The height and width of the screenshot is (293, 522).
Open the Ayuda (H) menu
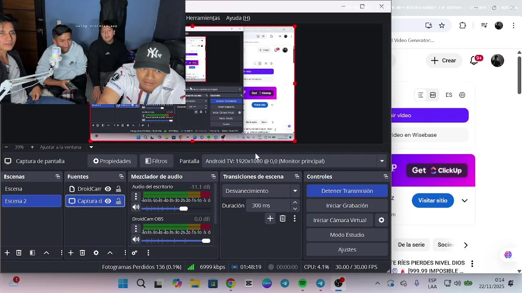238,18
